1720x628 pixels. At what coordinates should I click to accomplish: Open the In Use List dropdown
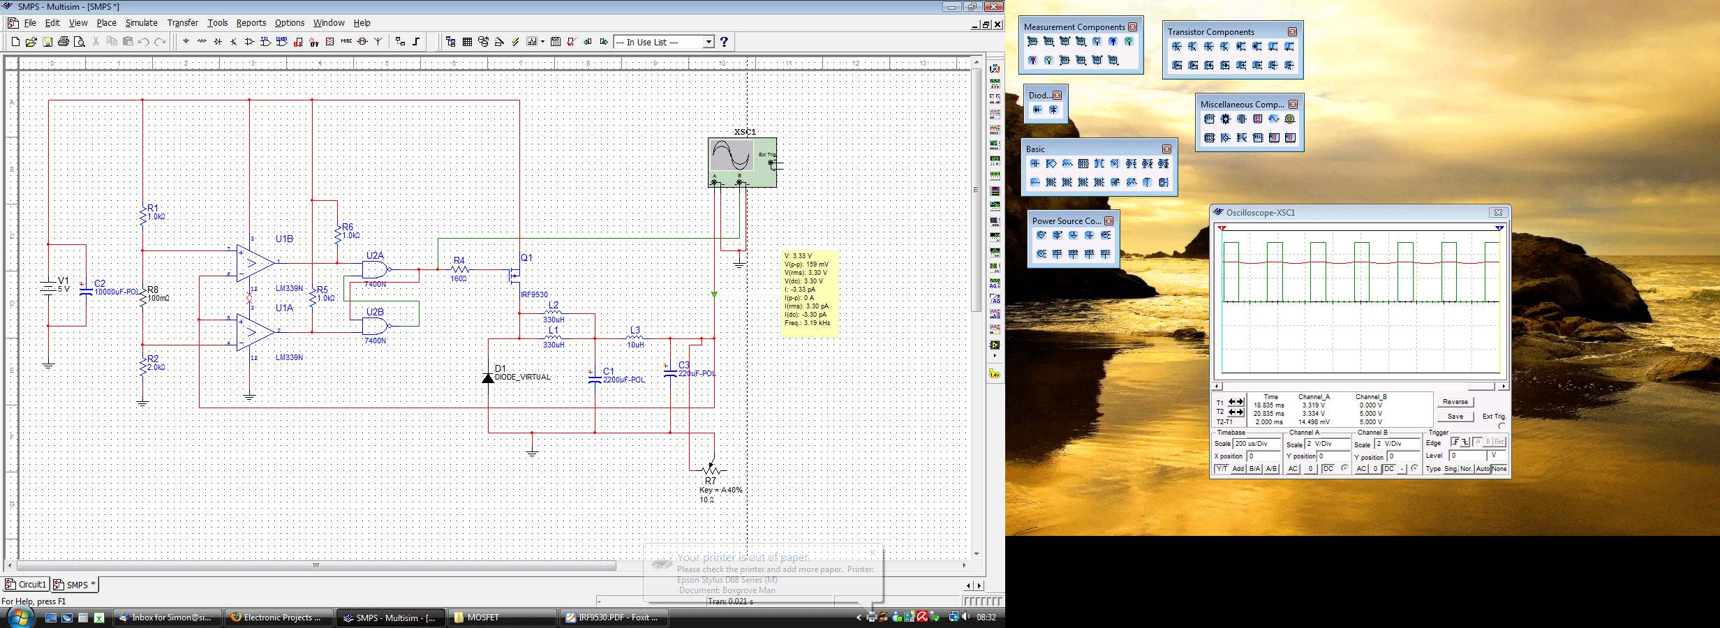point(709,42)
